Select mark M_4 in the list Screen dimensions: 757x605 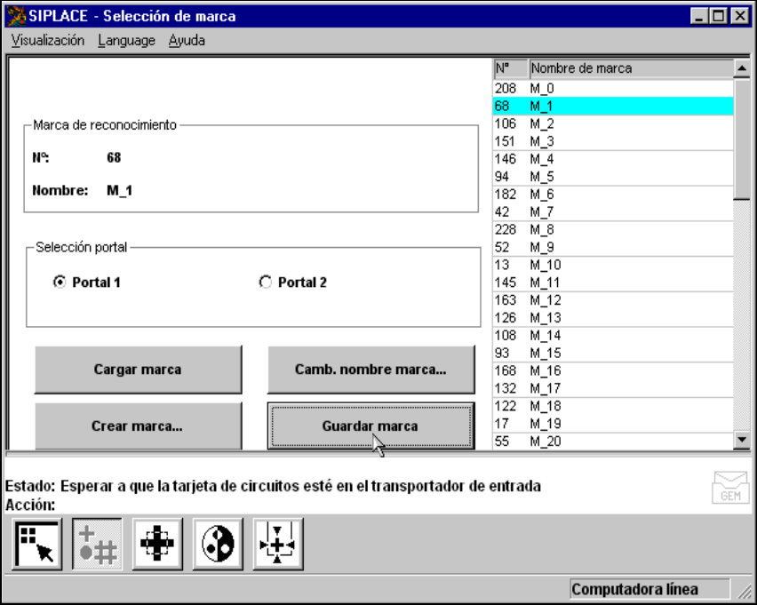coord(613,159)
